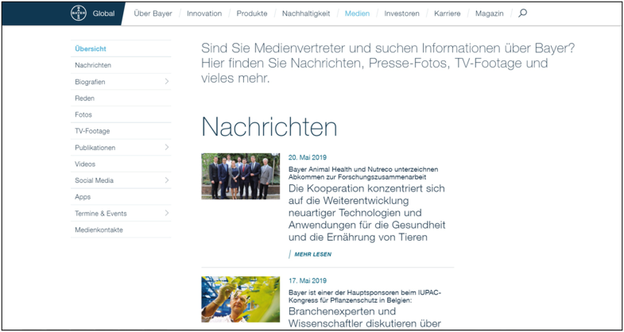624x332 pixels.
Task: Expand the Social Media chevron
Action: coord(166,180)
